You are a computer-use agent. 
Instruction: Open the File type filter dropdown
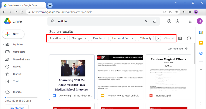79,38
